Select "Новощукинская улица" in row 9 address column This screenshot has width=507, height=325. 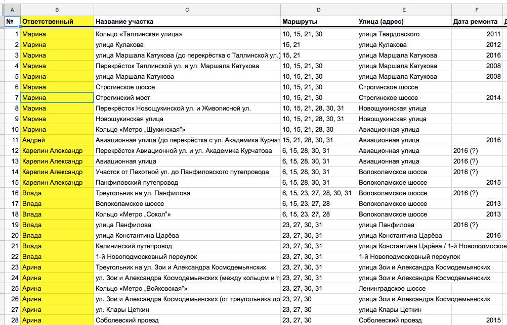(404, 119)
